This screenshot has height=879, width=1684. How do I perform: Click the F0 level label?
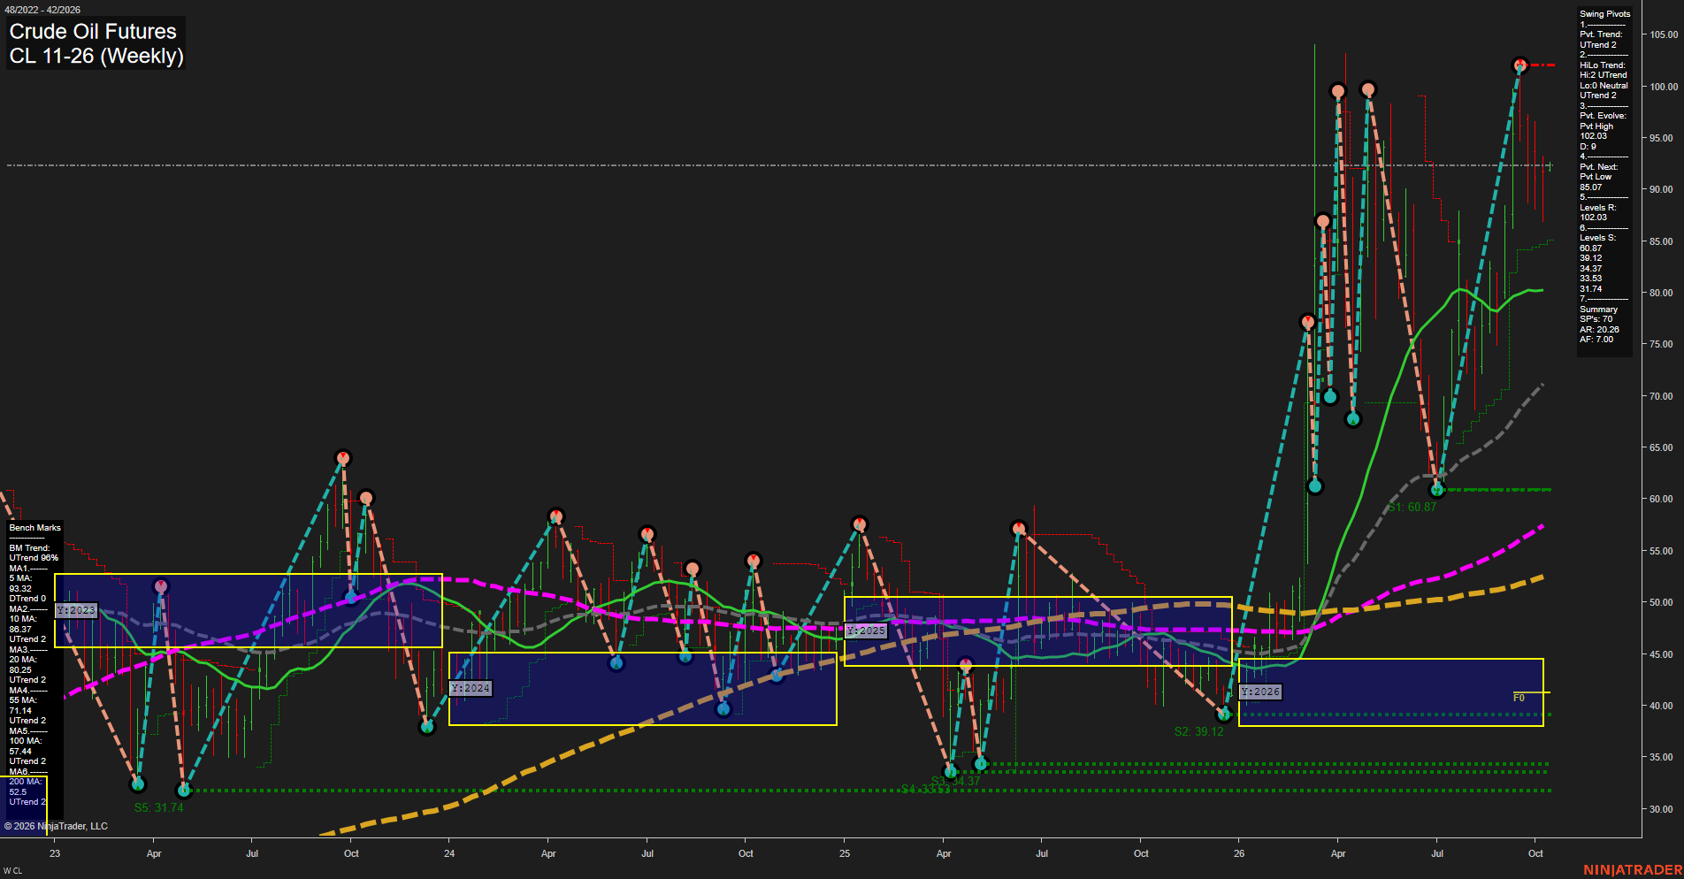(1519, 698)
